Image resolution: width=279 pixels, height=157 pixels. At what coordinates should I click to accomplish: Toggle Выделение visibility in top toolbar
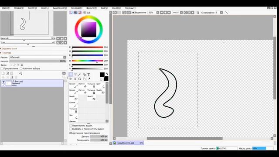133,13
